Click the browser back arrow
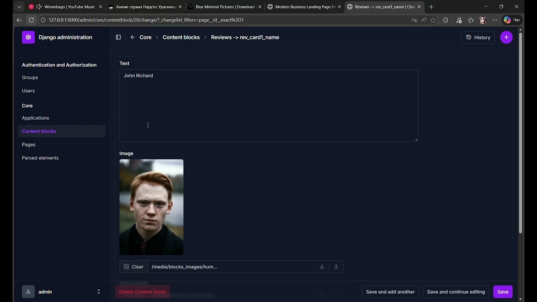Screen dimensions: 537x302 tap(19, 20)
